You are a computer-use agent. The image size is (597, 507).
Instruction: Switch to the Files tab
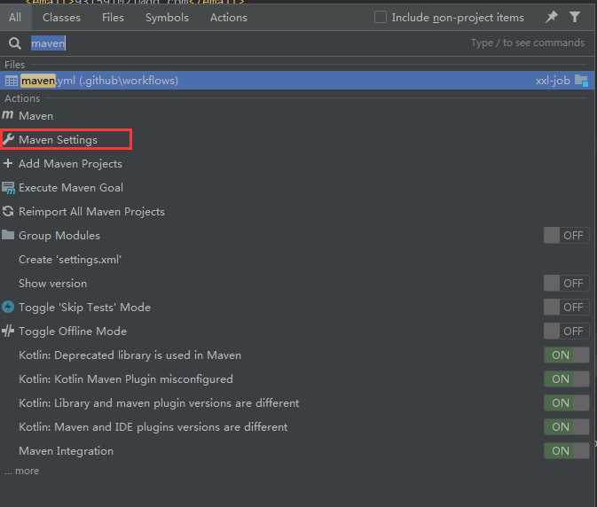(113, 18)
